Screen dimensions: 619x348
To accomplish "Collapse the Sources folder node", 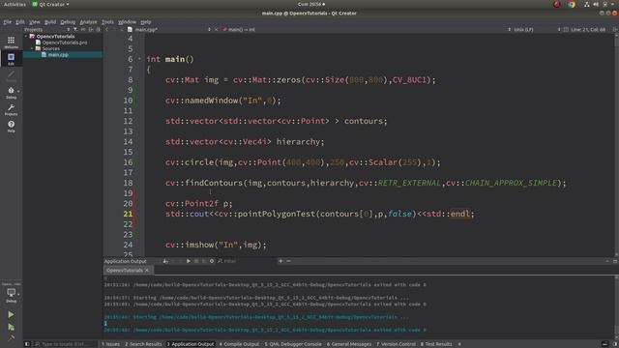I will tap(32, 48).
